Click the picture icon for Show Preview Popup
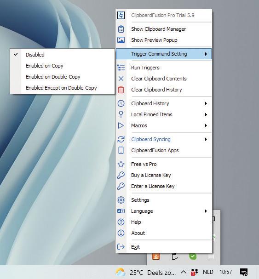The height and width of the screenshot is (279, 259). (x=121, y=40)
